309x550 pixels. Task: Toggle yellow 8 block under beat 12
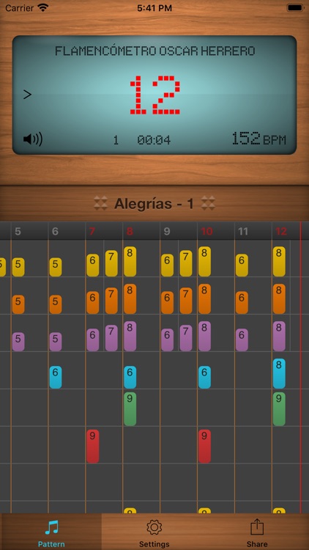pos(279,261)
